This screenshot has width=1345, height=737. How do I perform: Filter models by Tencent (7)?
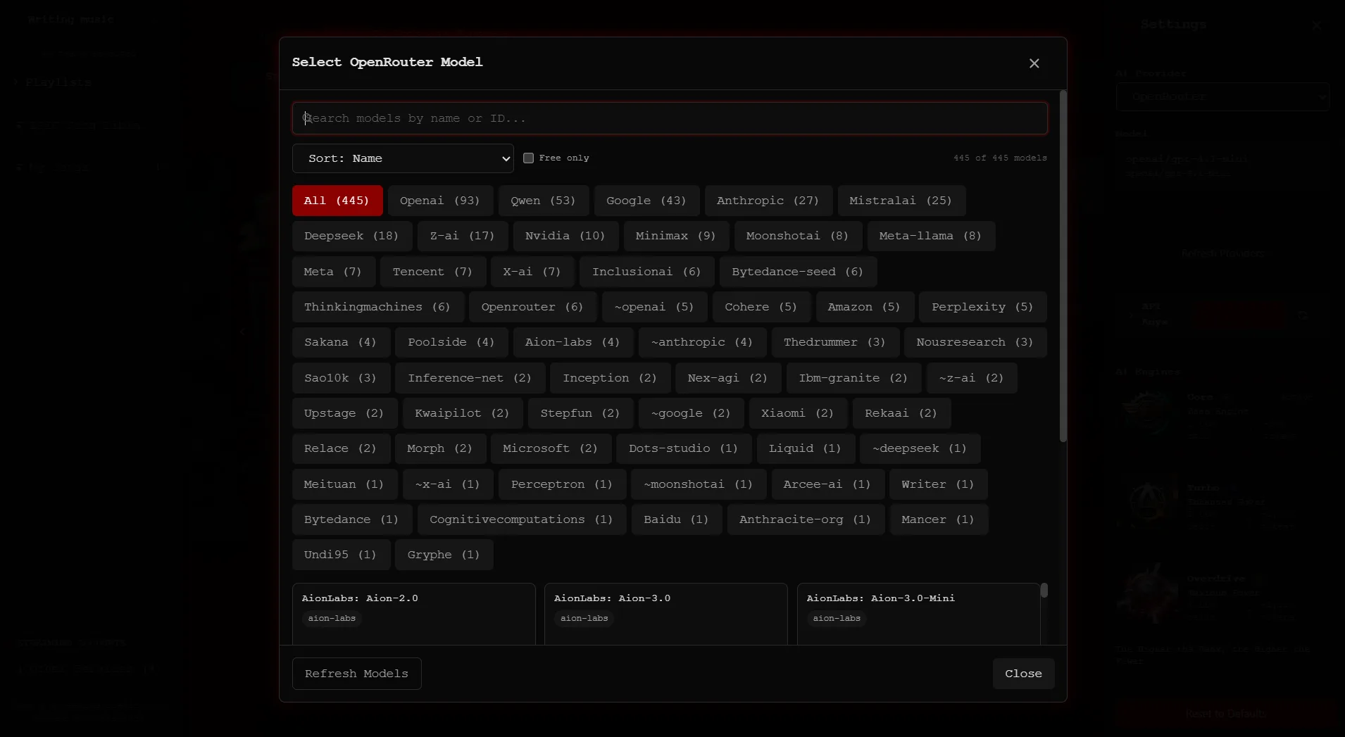[433, 272]
